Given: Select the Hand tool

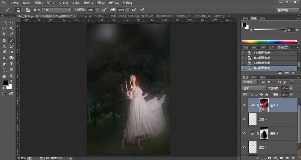Looking at the screenshot, I should pyautogui.click(x=4, y=76).
